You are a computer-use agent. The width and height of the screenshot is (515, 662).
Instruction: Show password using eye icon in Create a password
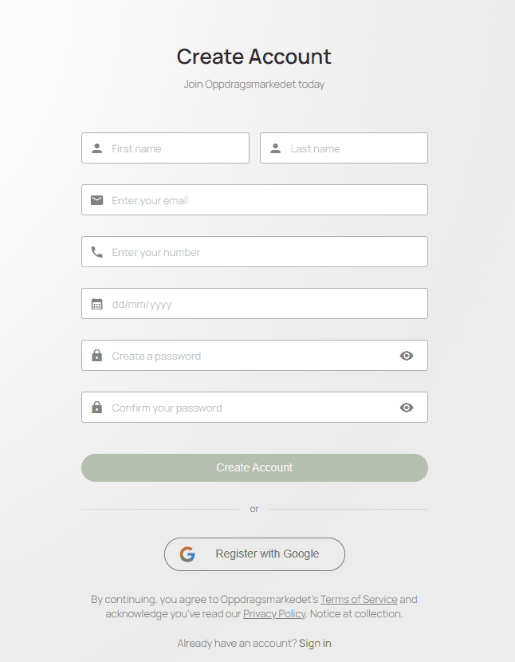[x=407, y=356]
